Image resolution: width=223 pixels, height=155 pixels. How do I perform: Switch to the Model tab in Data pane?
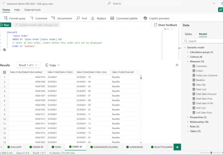tap(203, 34)
